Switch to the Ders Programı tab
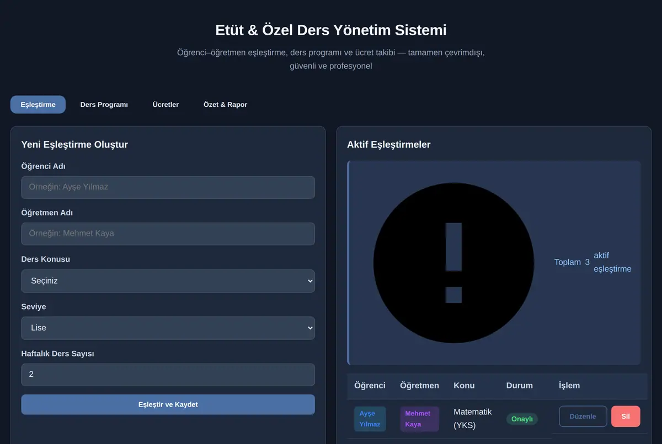Image resolution: width=662 pixels, height=444 pixels. pos(104,105)
